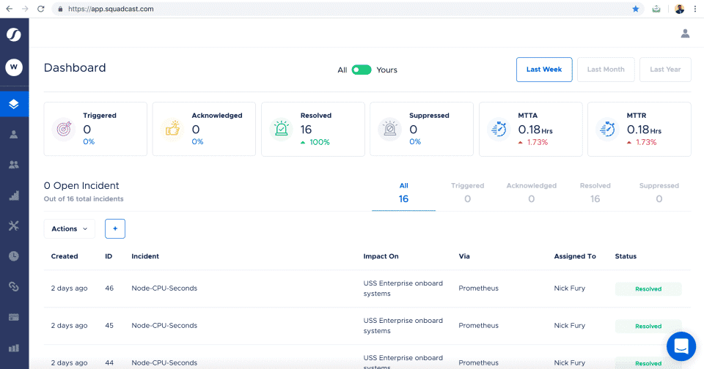Image resolution: width=704 pixels, height=369 pixels.
Task: Click the user profile icon at top right
Action: pyautogui.click(x=685, y=33)
